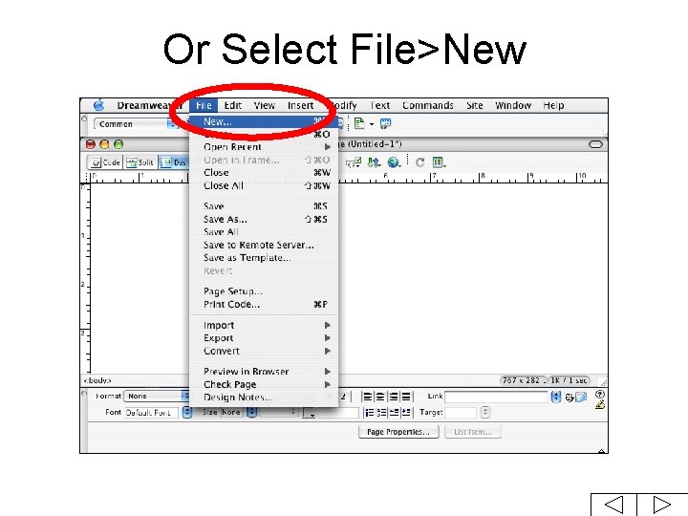Viewport: 688px width, 516px height.
Task: Click the Quick Tag Editor pencil icon
Action: (x=600, y=404)
